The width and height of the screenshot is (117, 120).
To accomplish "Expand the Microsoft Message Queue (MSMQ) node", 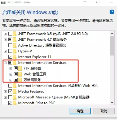I will pos(5,97).
